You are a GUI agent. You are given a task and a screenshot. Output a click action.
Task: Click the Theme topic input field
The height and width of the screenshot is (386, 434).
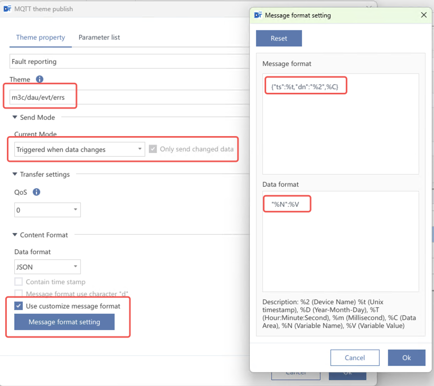(127, 98)
